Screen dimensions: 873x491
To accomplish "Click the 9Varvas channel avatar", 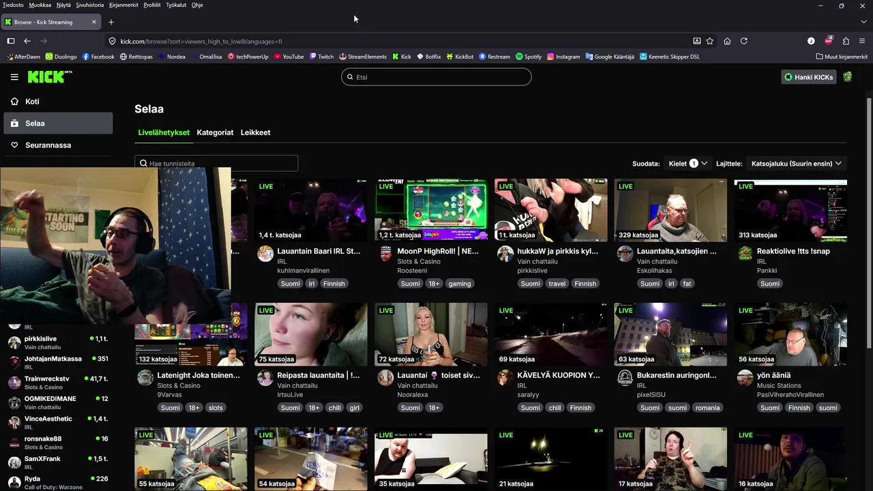I will (x=145, y=378).
